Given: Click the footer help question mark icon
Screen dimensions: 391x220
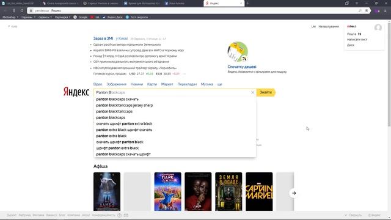Looking at the screenshot, I should (x=120, y=215).
